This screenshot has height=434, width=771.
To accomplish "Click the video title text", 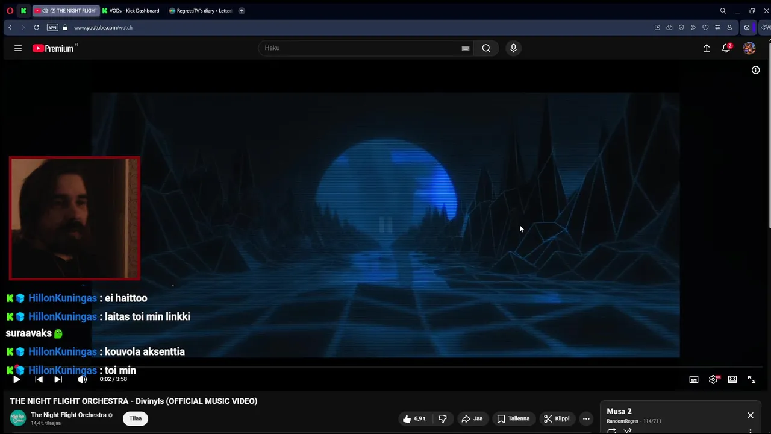I will tap(134, 401).
